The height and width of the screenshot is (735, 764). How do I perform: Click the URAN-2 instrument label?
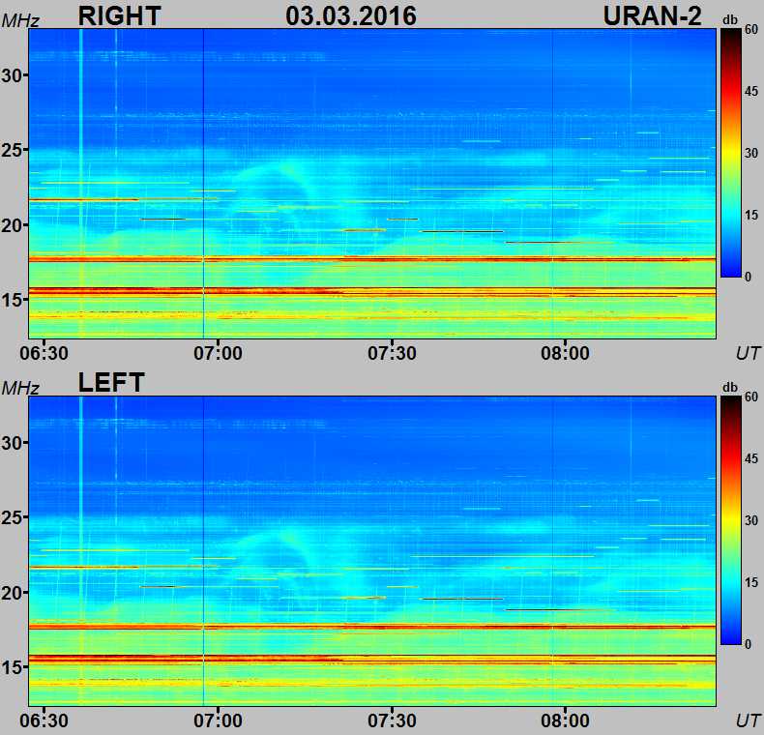(653, 15)
